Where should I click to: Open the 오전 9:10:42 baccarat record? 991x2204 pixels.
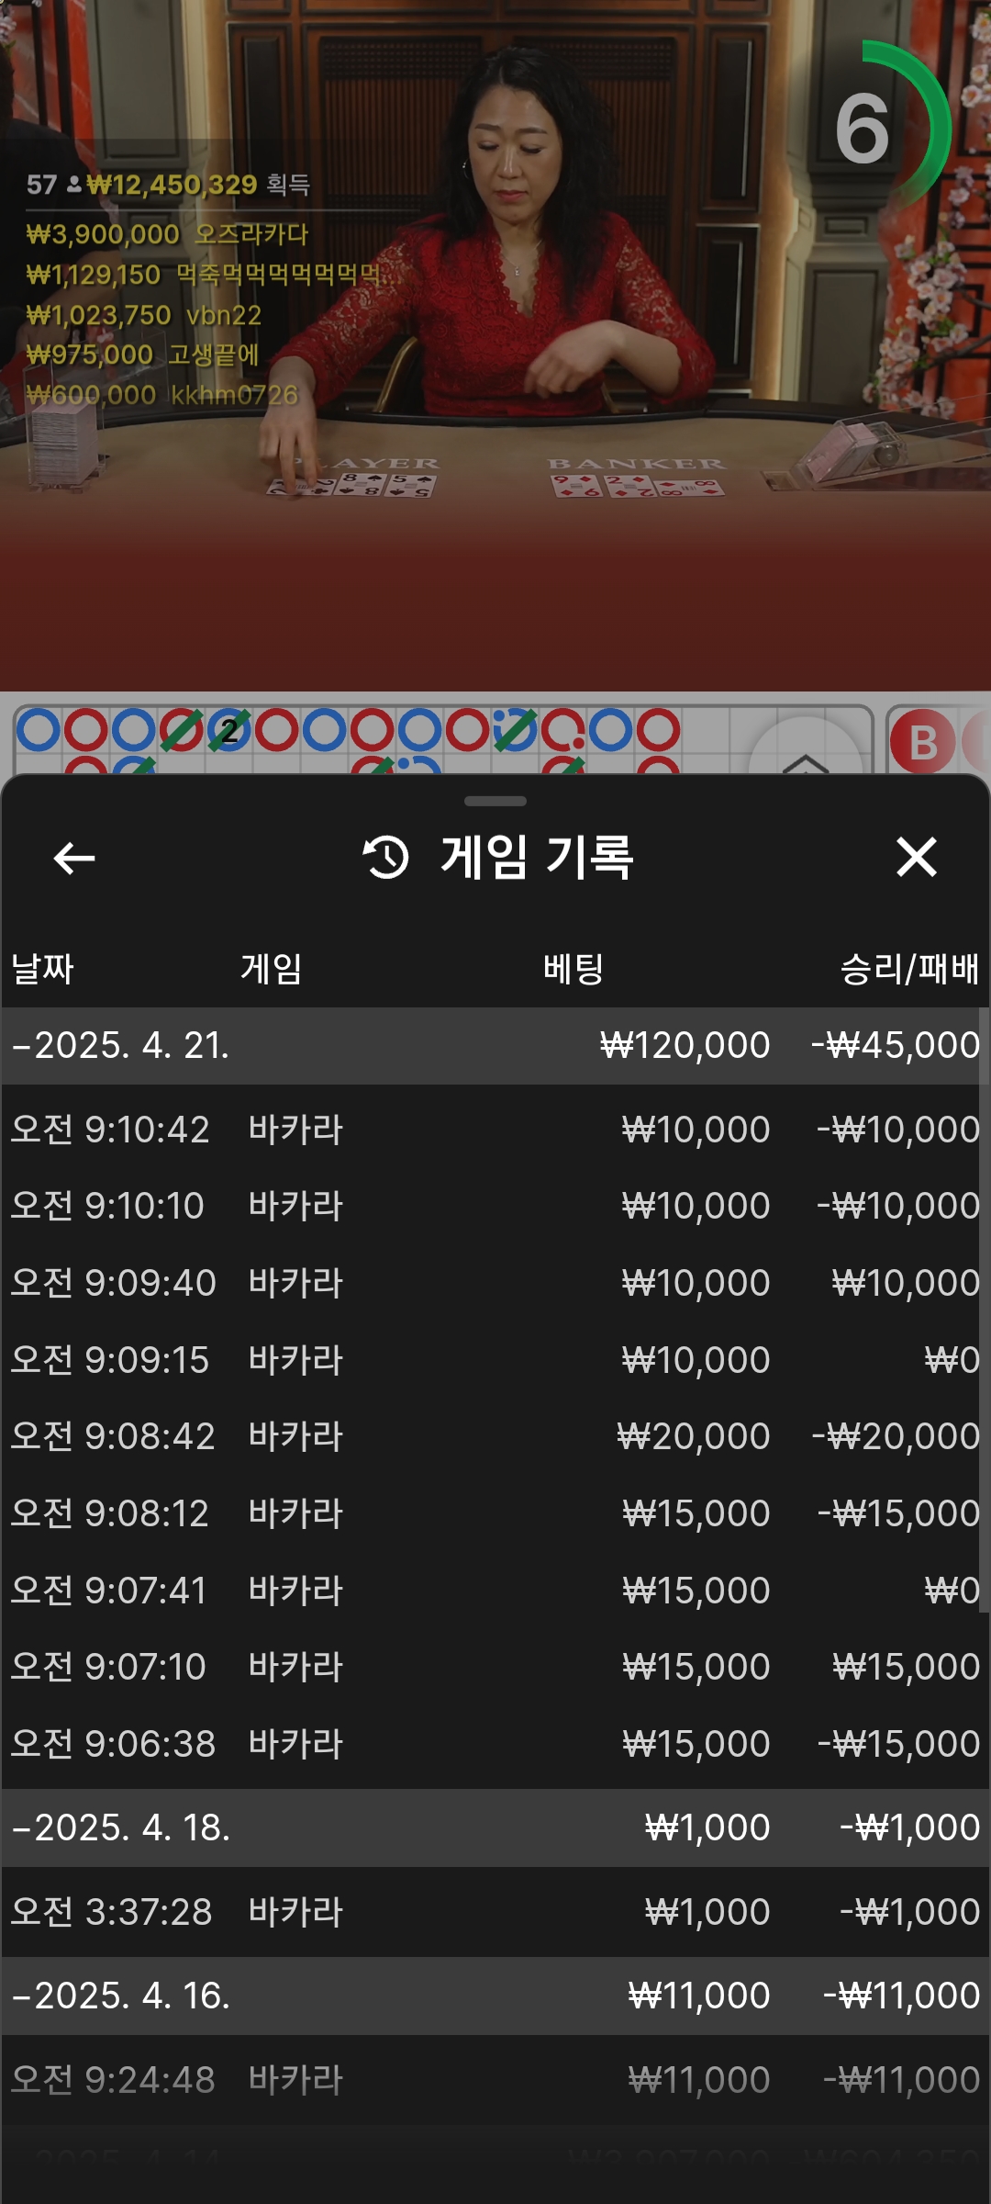[x=495, y=1130]
